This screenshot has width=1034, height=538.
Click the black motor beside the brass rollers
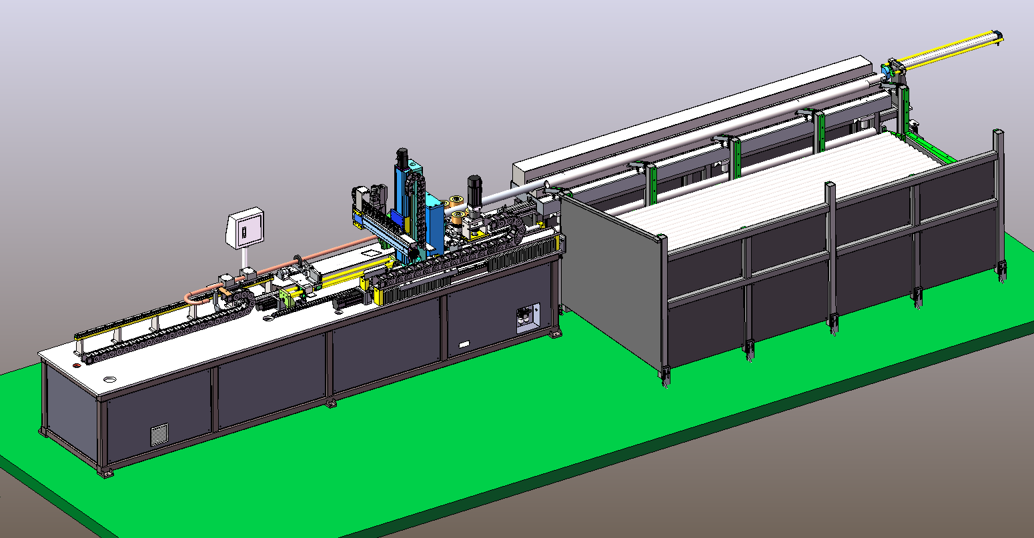coord(474,189)
